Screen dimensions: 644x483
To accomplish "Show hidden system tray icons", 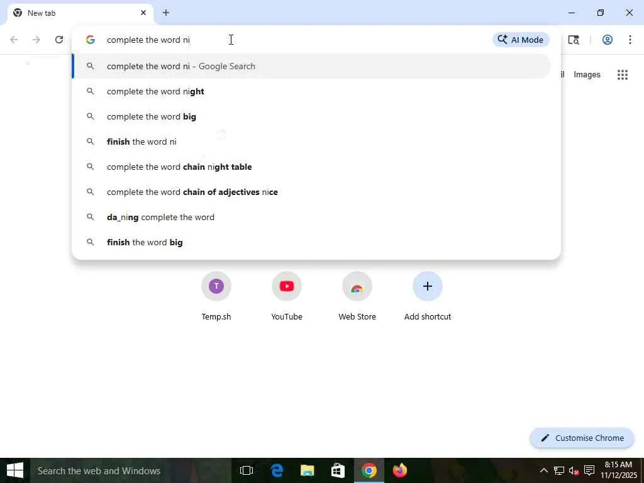I will pos(544,470).
